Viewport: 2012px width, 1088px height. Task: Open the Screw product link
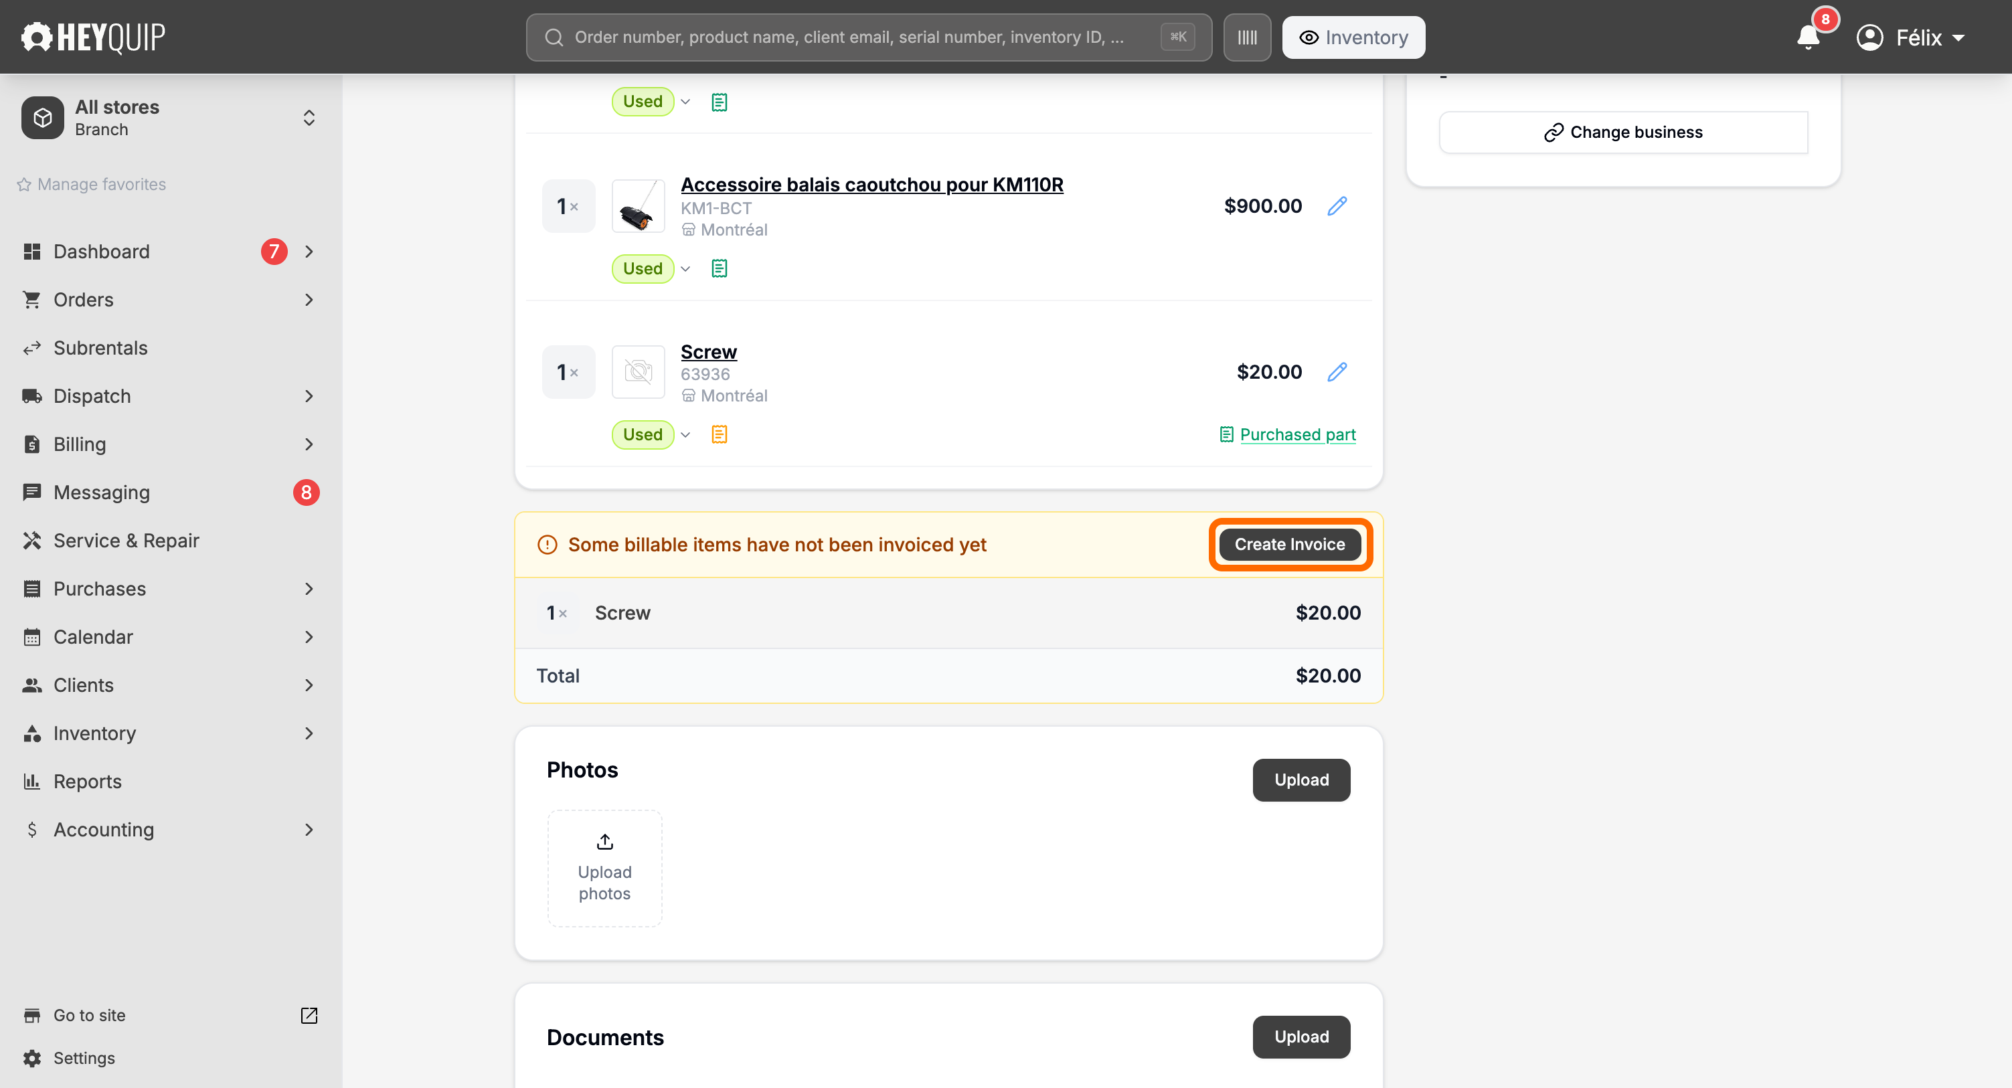tap(708, 351)
